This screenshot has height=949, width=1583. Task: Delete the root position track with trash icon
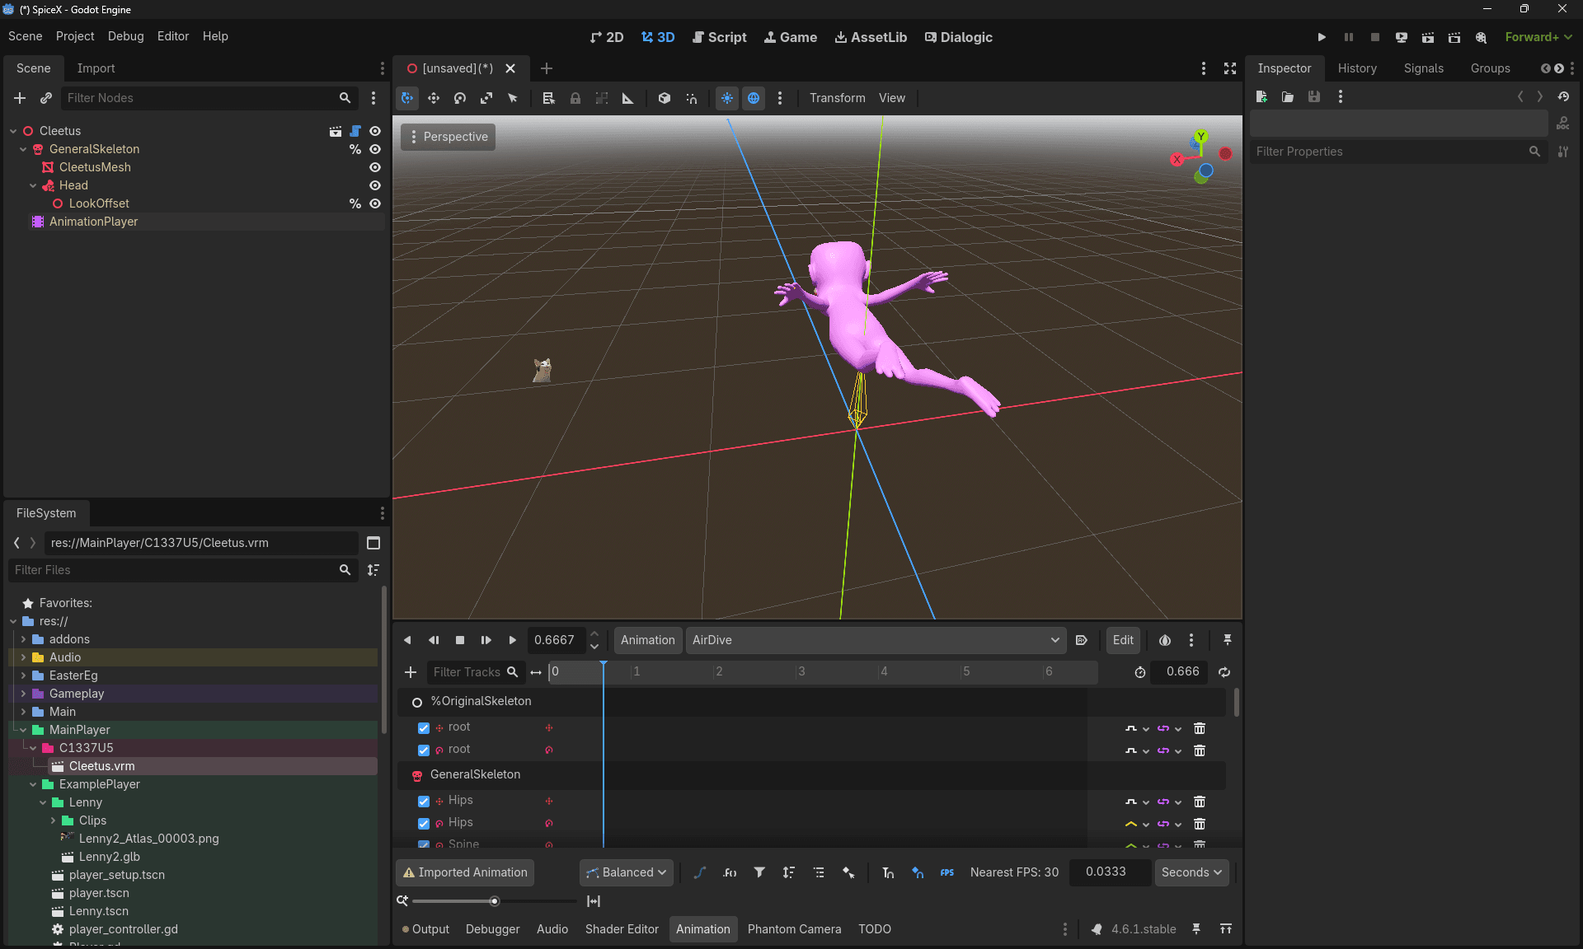point(1200,728)
